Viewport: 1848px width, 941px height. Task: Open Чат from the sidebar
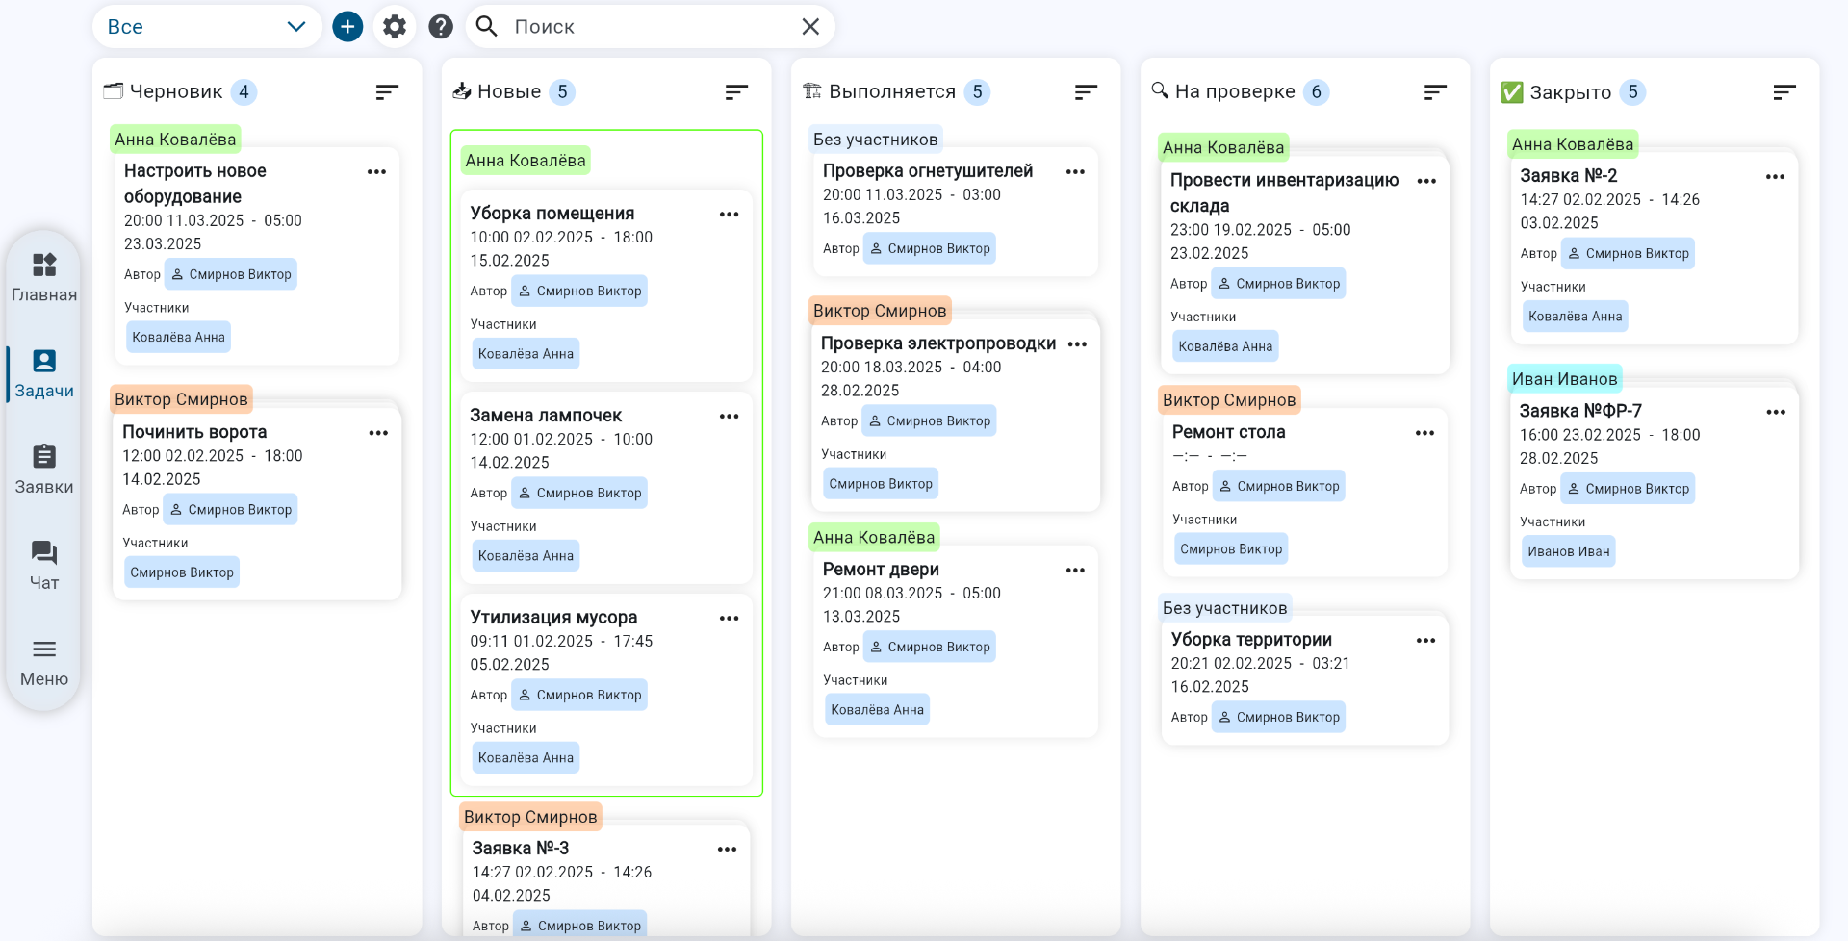pos(44,566)
